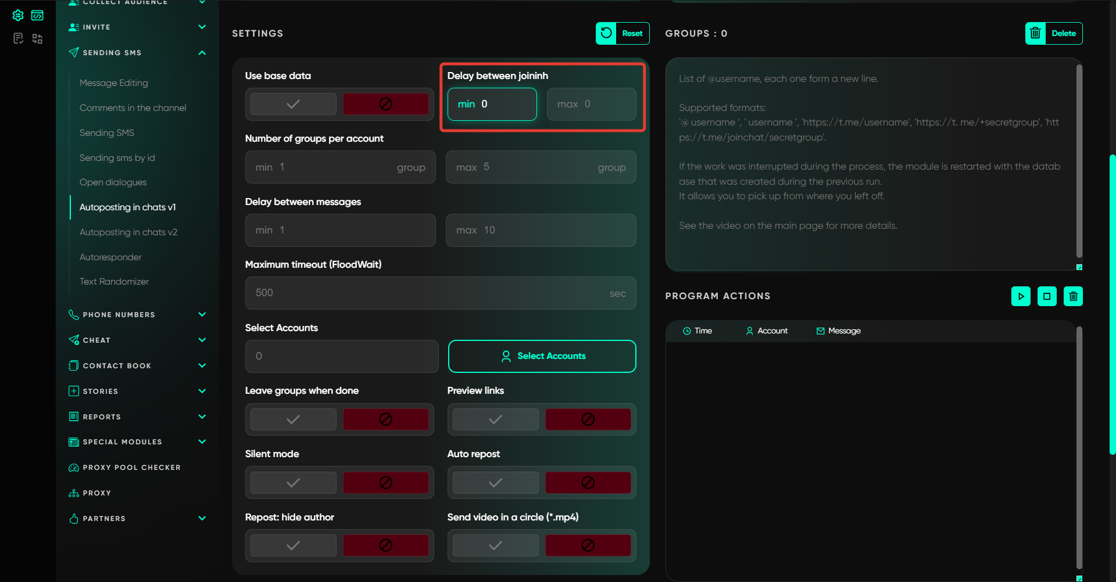This screenshot has height=582, width=1116.
Task: Click the QR scan icon top-left
Action: pos(37,39)
